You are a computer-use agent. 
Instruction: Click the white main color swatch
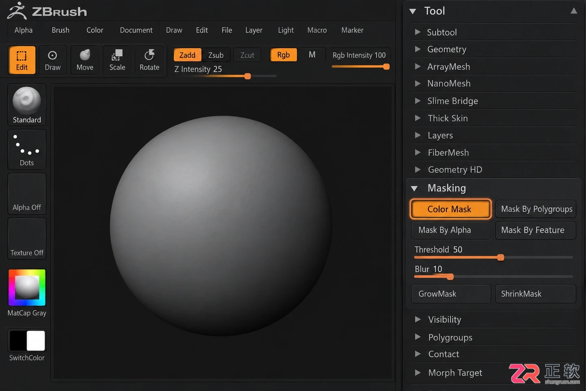(x=36, y=340)
